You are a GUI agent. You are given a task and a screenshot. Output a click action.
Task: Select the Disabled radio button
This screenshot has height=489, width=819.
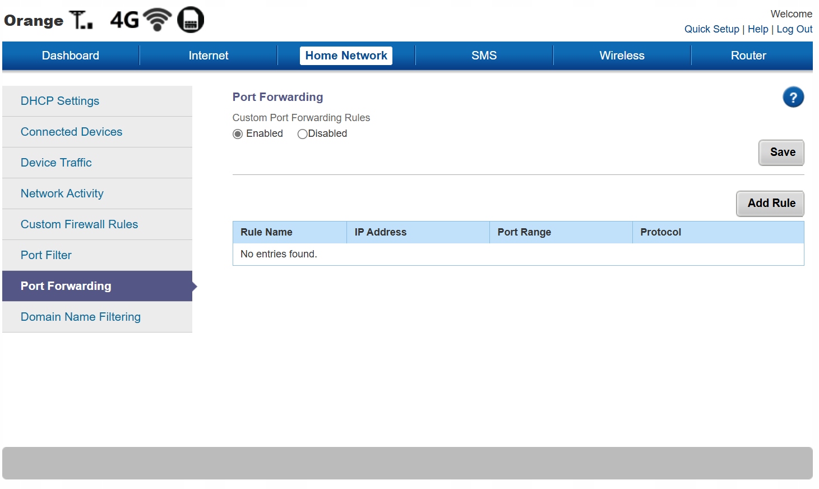click(302, 134)
